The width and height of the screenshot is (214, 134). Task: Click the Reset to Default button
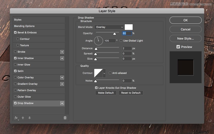pyautogui.click(x=131, y=93)
